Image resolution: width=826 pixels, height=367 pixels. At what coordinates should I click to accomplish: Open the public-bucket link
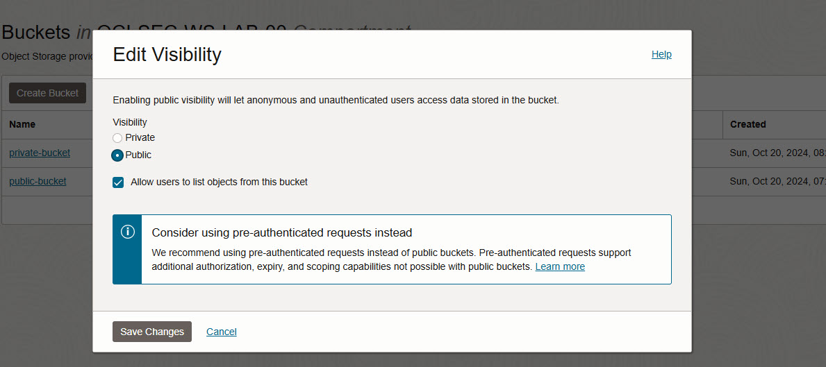click(x=38, y=181)
